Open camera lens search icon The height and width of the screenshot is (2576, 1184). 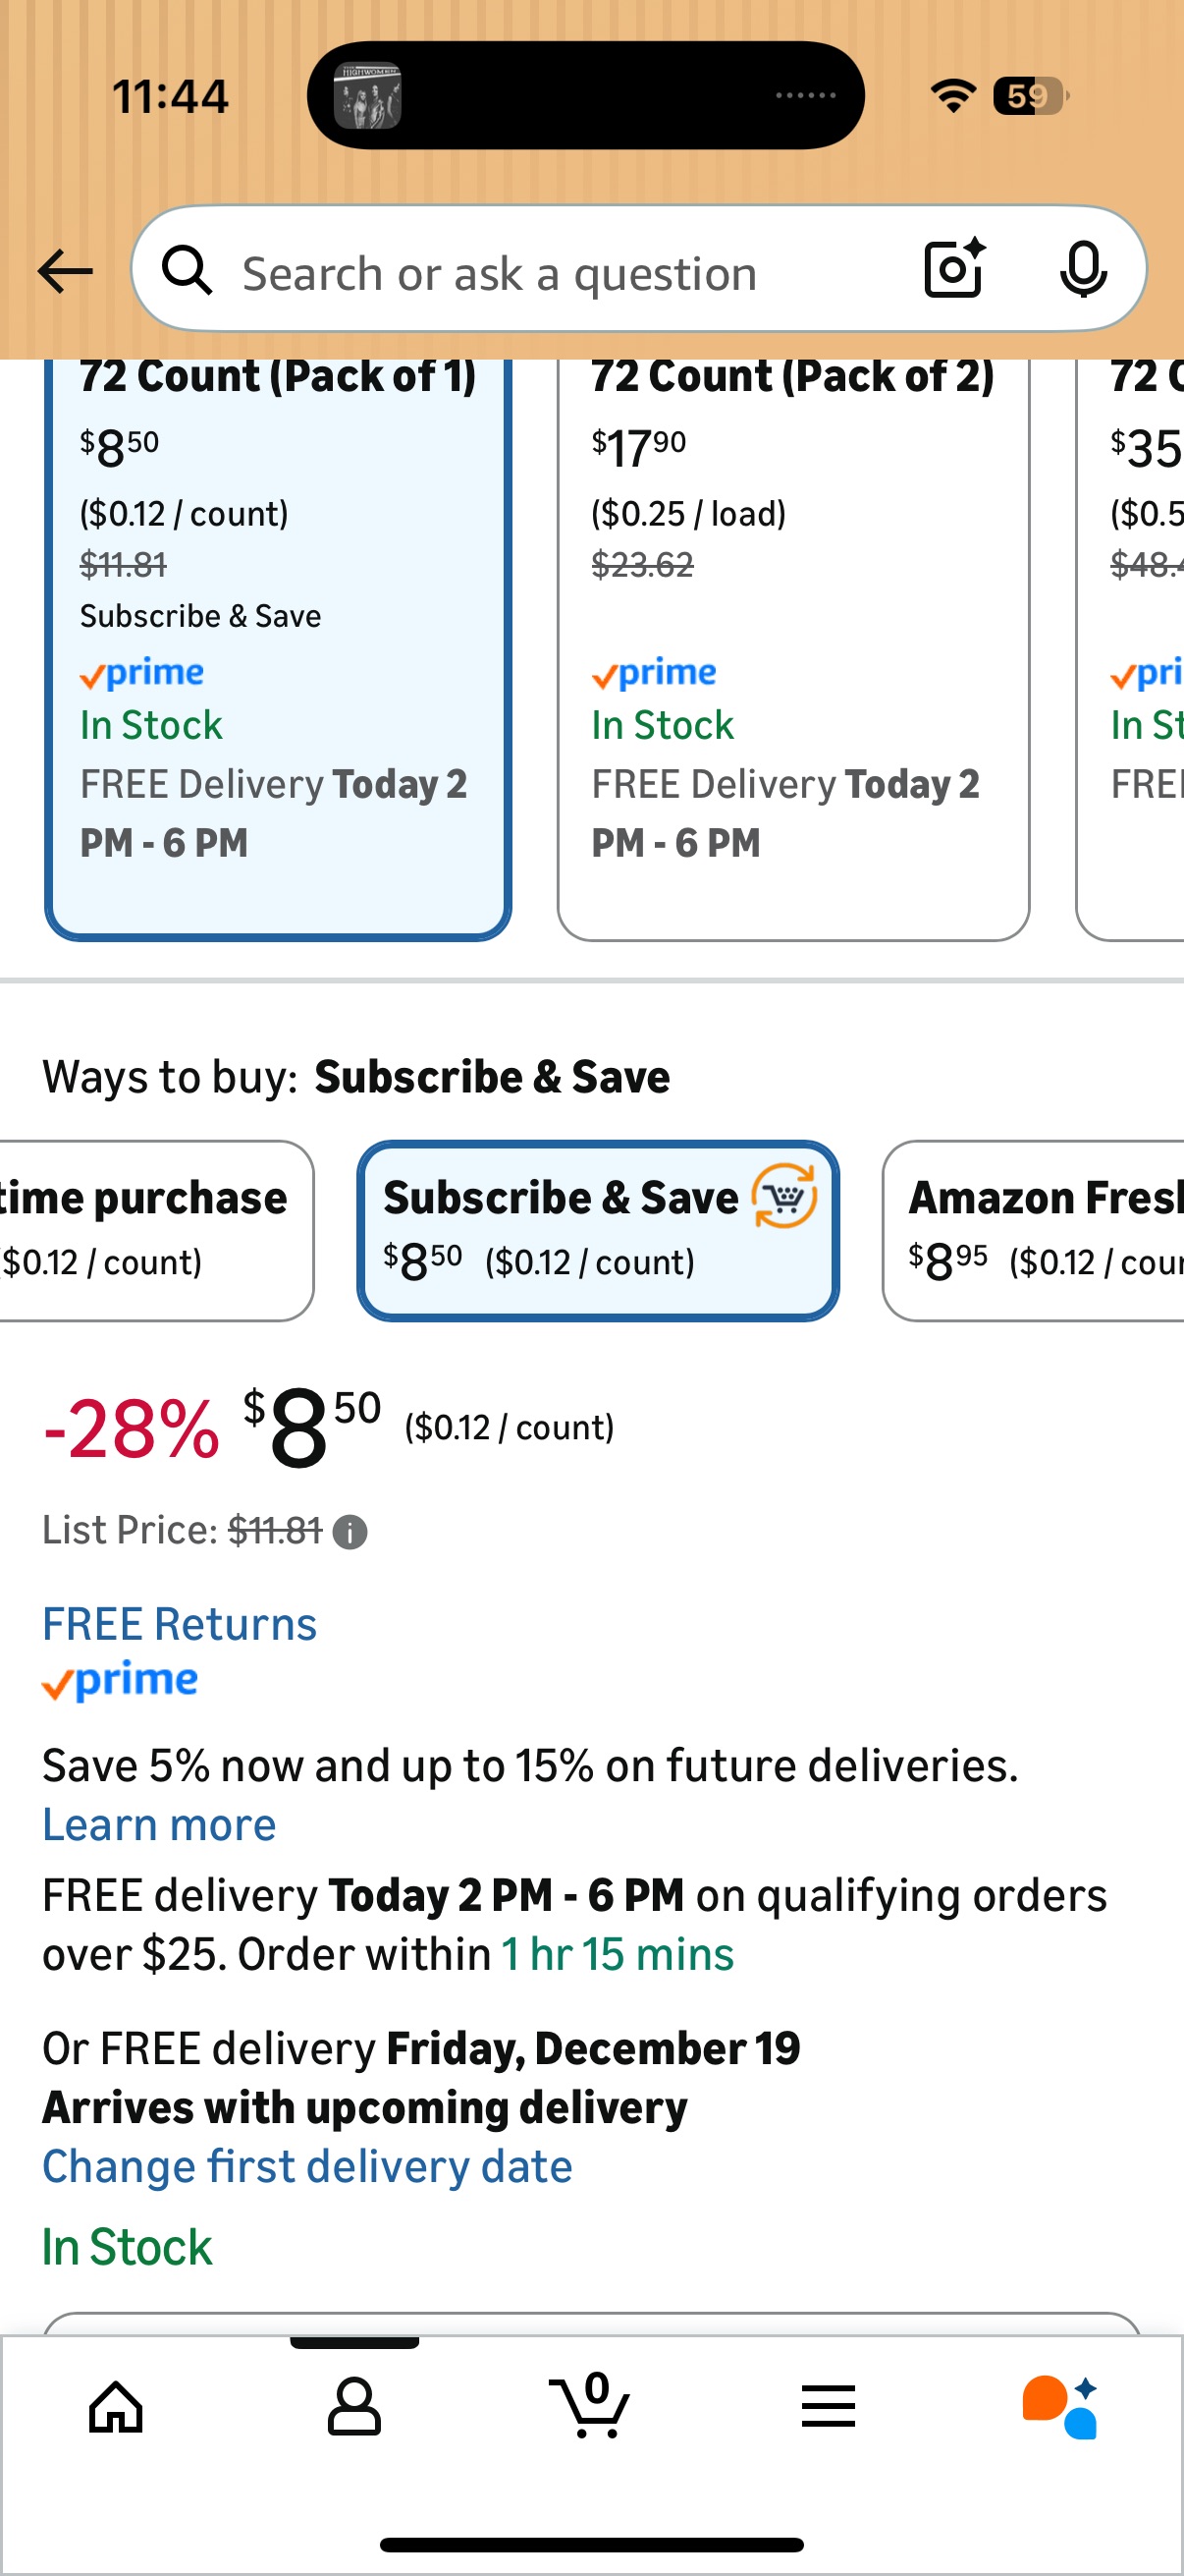tap(954, 269)
